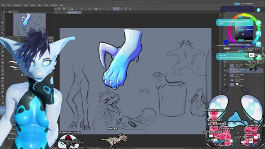Hide Layer 1 with its eye icon
This screenshot has width=265, height=149.
(x=224, y=75)
